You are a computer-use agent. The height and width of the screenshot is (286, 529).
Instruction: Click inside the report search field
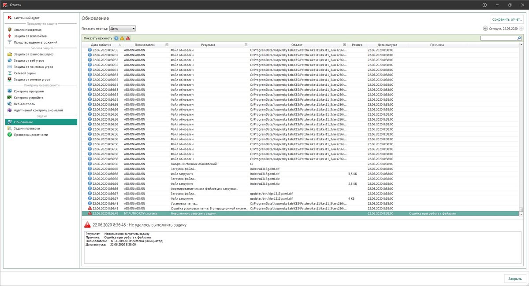pyautogui.click(x=498, y=38)
